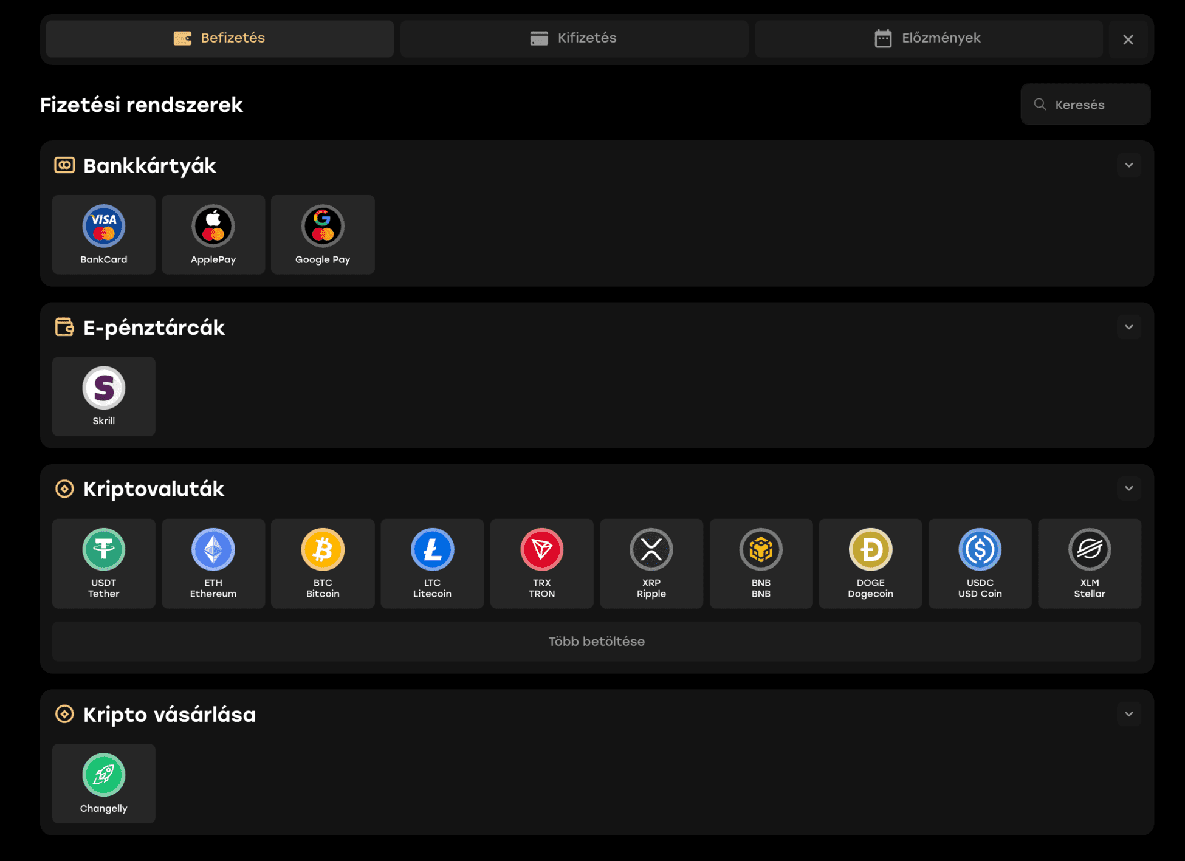
Task: Select LTC Litecoin payment
Action: coord(432,563)
